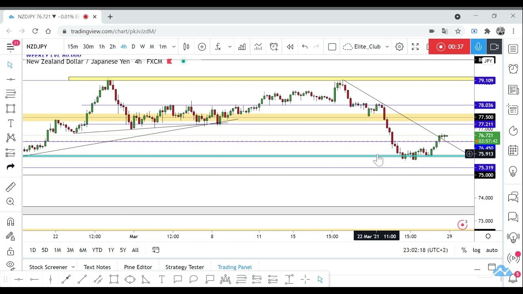This screenshot has height=294, width=523.
Task: Open the Ideas lightbulb panel
Action: pyautogui.click(x=513, y=171)
